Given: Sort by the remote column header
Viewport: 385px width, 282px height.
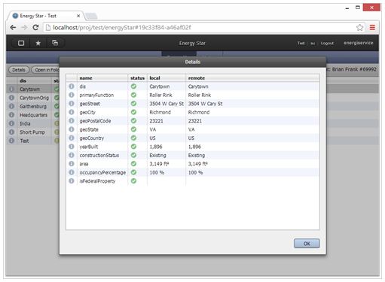Looking at the screenshot, I should (x=252, y=78).
